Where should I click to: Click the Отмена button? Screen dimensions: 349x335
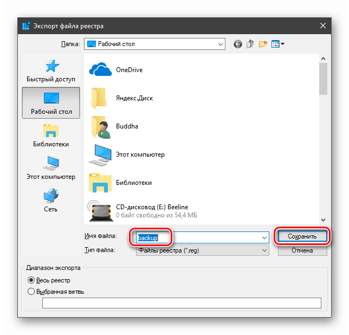click(302, 250)
